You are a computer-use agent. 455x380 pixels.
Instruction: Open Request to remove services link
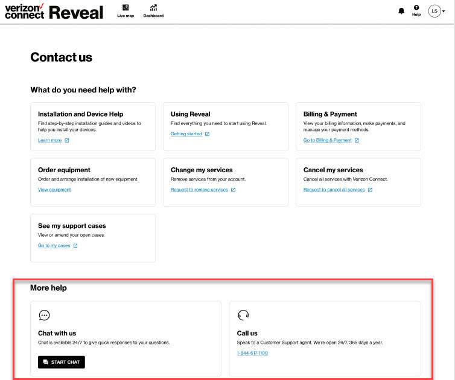[x=199, y=190]
